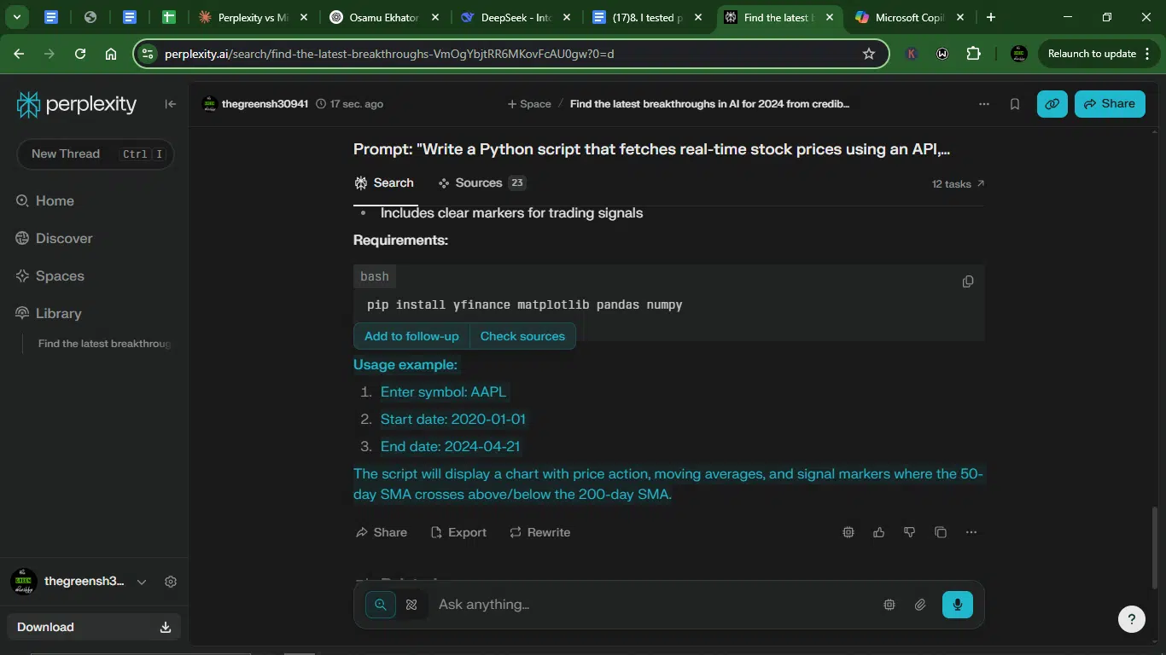
Task: Open more answer options ellipsis
Action: [x=971, y=532]
